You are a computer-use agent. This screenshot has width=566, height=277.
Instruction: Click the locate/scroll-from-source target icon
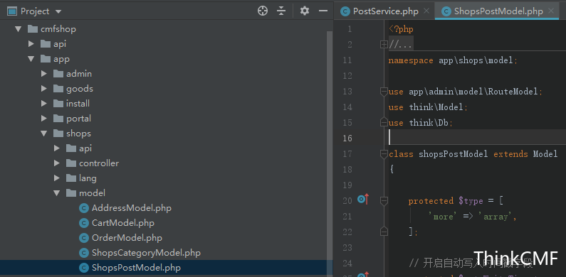(x=263, y=11)
